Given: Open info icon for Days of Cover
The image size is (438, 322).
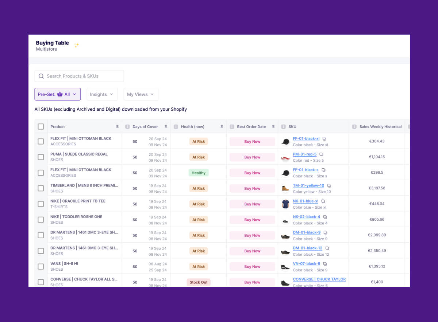Looking at the screenshot, I should (x=127, y=127).
